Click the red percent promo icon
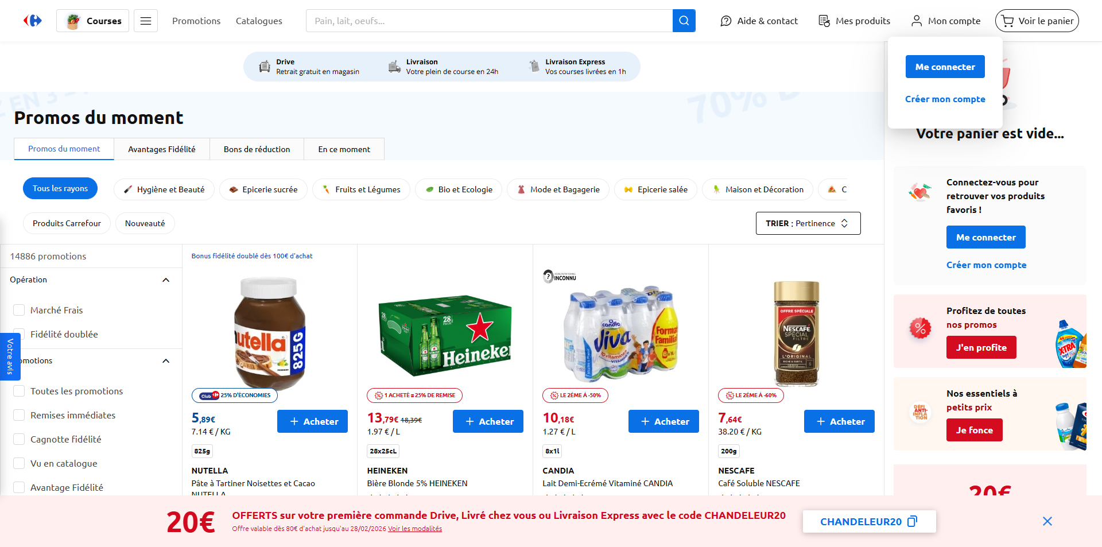 point(920,329)
